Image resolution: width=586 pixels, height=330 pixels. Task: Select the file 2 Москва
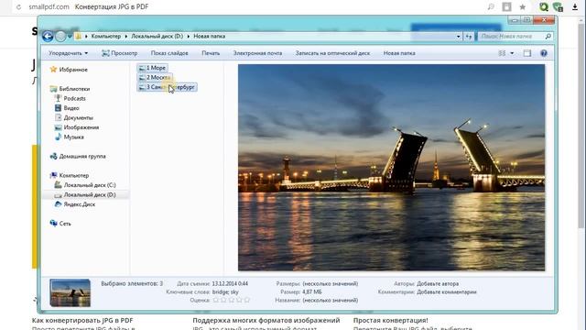click(155, 77)
